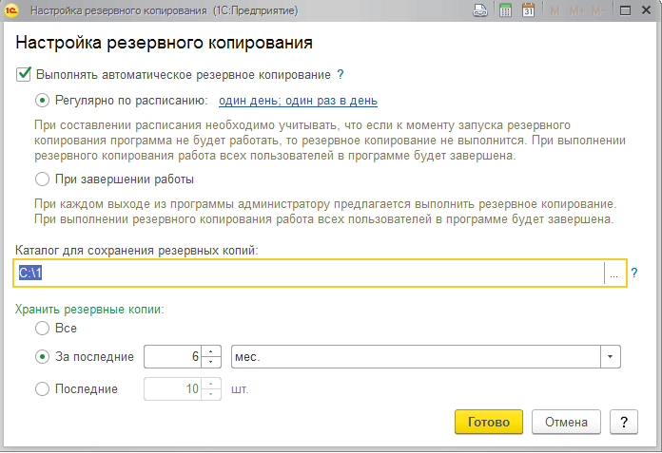Click the M memory button

pos(555,10)
